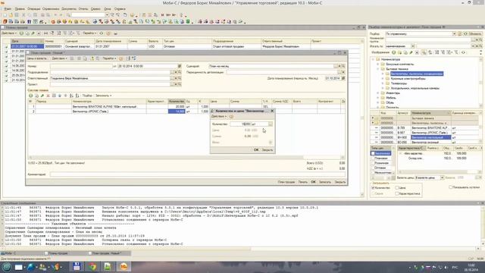Expand the Бытовая техника tree folder
Image resolution: width=485 pixels, height=273 pixels.
(x=378, y=69)
